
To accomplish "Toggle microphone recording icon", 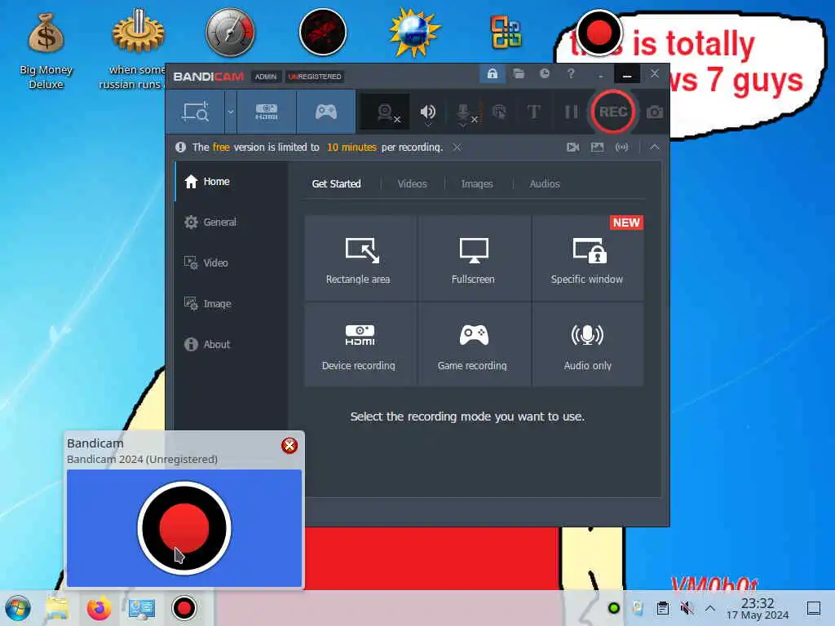I will [x=465, y=114].
